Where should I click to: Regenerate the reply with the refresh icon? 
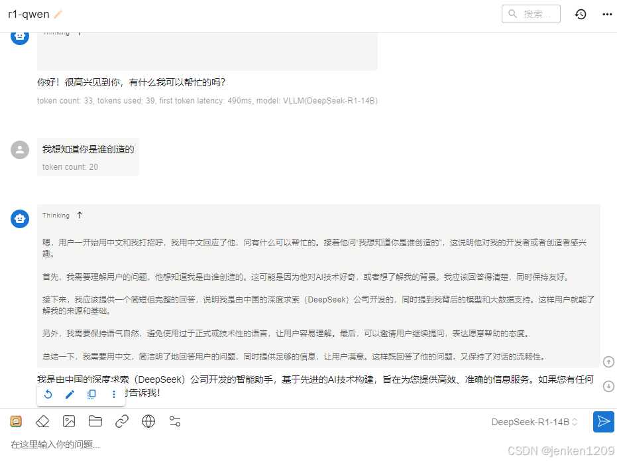pyautogui.click(x=48, y=394)
